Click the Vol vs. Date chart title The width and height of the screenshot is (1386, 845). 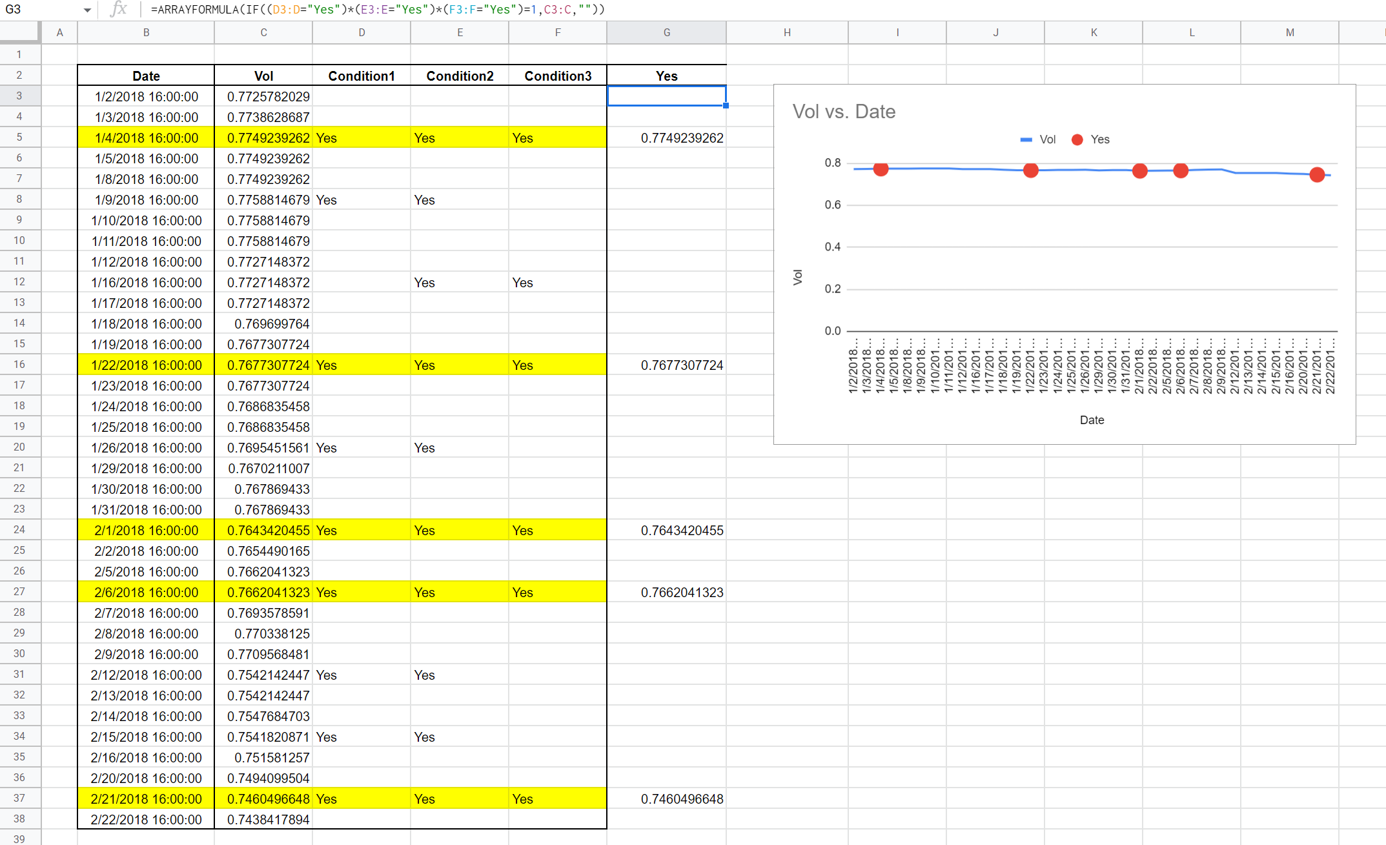(x=844, y=112)
